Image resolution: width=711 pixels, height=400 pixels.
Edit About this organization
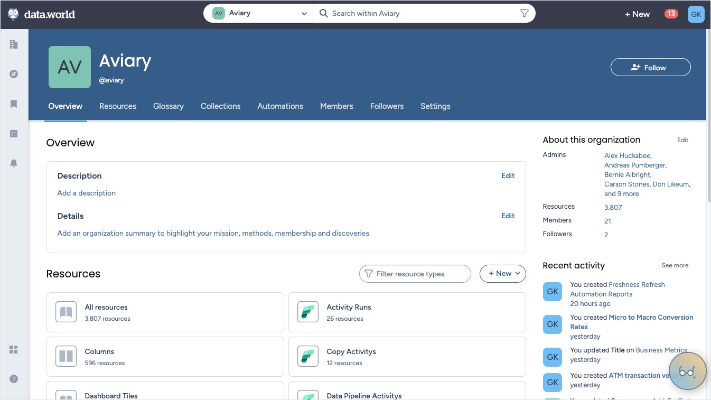pos(682,140)
